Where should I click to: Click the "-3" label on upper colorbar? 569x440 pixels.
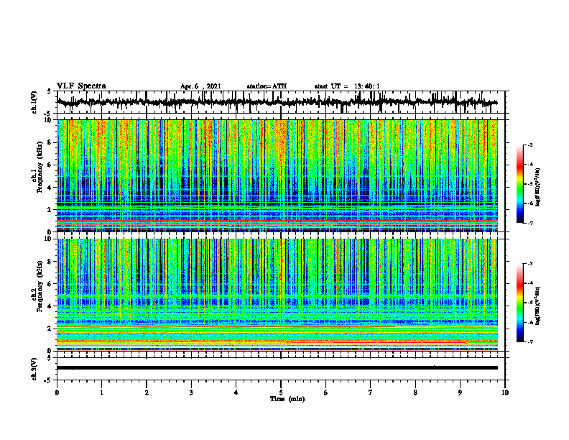pyautogui.click(x=530, y=145)
